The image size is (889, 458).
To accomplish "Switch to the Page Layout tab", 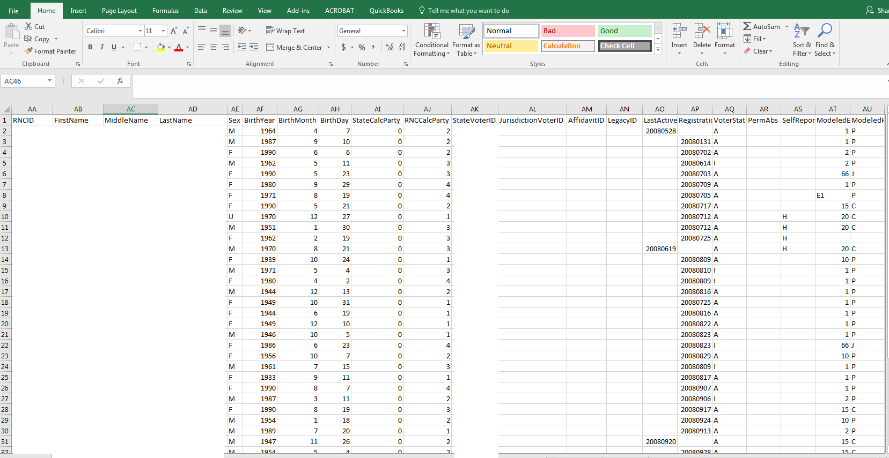I will 119,11.
